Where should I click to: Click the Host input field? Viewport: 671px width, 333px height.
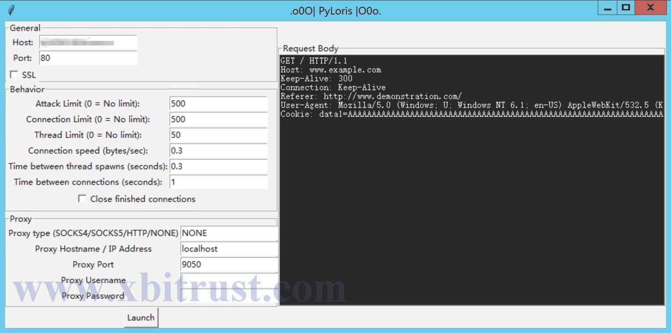click(88, 43)
